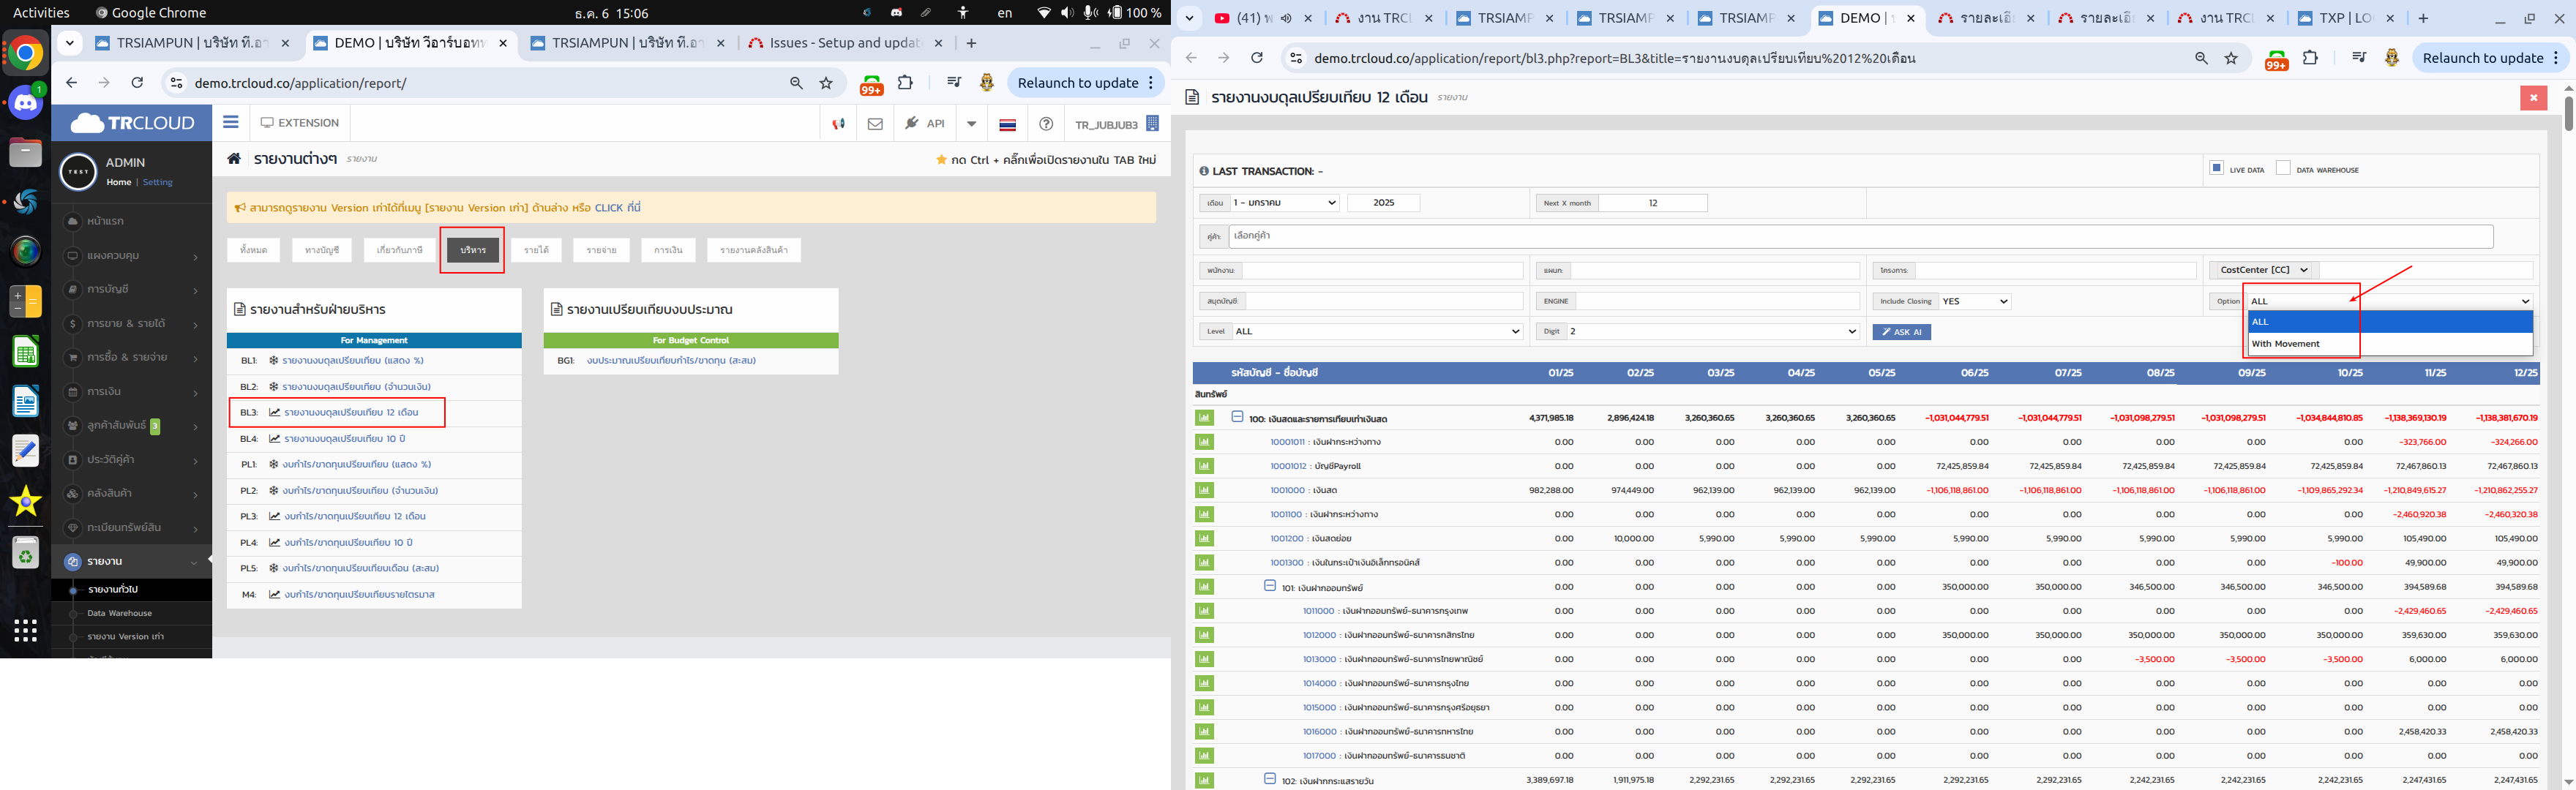Switch to the รายได้ report tab
The height and width of the screenshot is (790, 2576).
[x=536, y=250]
